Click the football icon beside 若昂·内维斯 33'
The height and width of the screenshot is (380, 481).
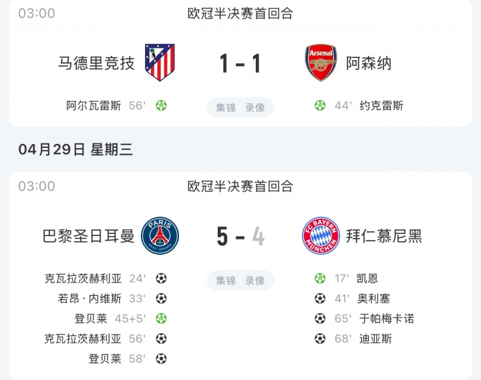click(162, 299)
